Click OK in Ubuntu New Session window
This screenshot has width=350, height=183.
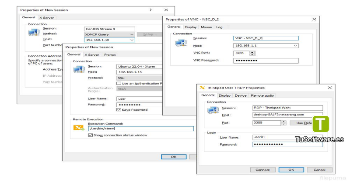174,157
